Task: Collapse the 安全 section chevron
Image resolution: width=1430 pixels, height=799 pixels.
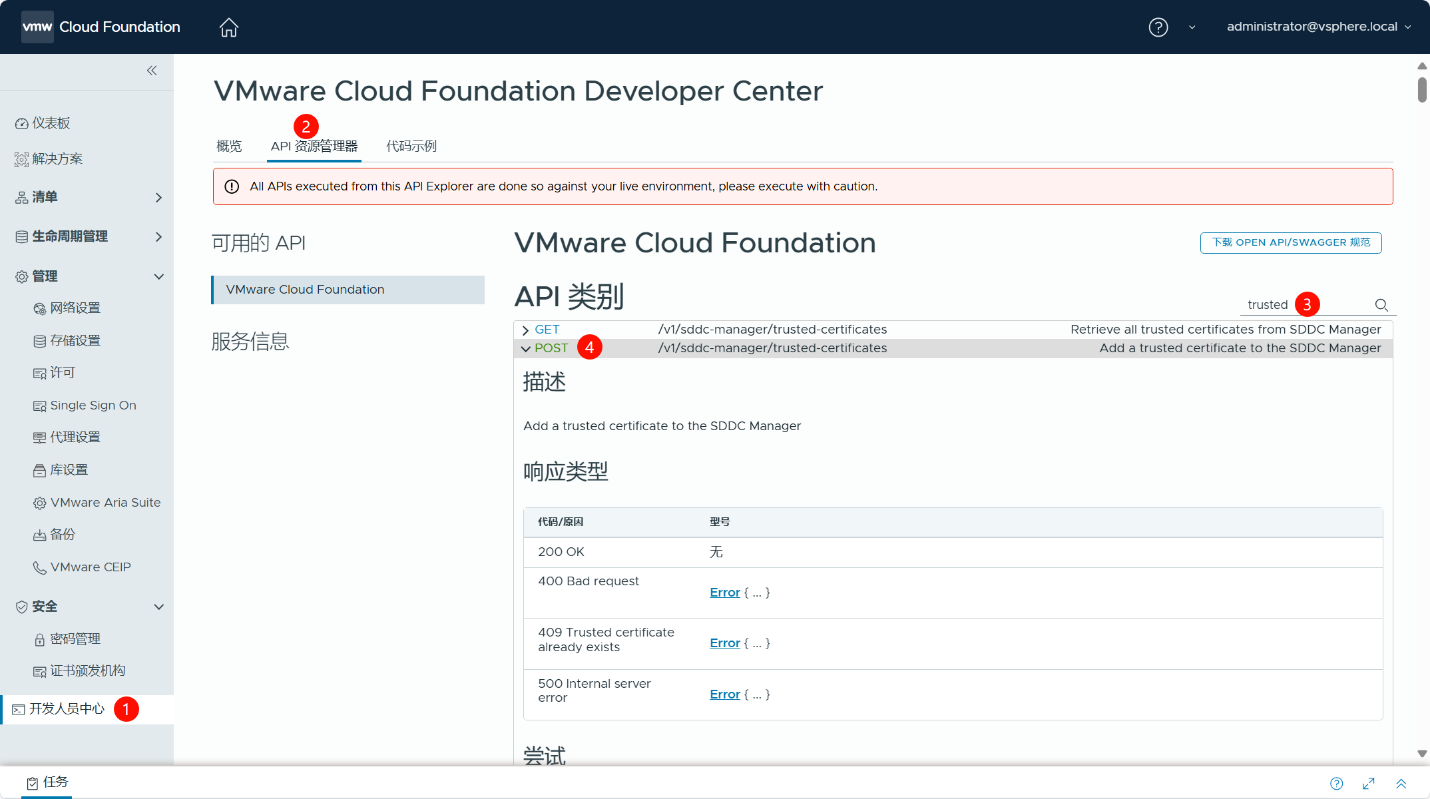Action: pos(158,607)
